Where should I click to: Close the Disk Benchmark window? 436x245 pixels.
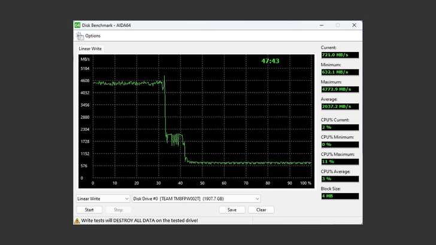click(353, 25)
